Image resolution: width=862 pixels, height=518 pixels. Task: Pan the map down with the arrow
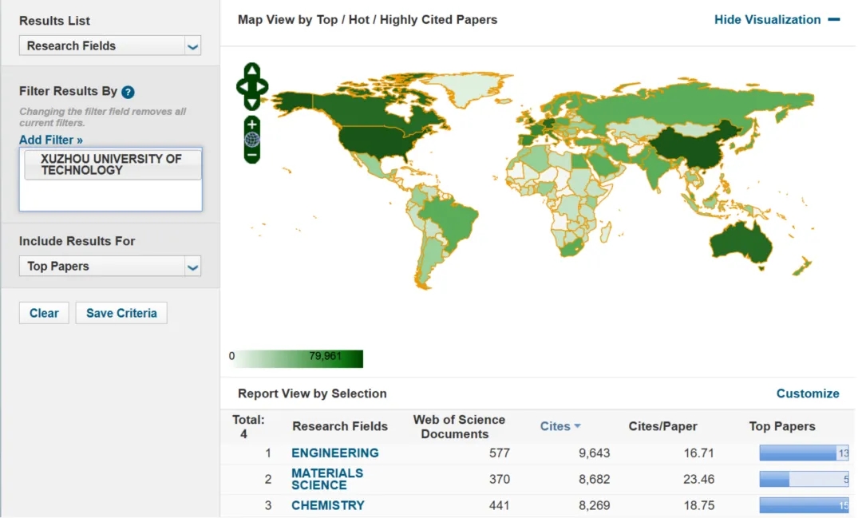tap(252, 102)
